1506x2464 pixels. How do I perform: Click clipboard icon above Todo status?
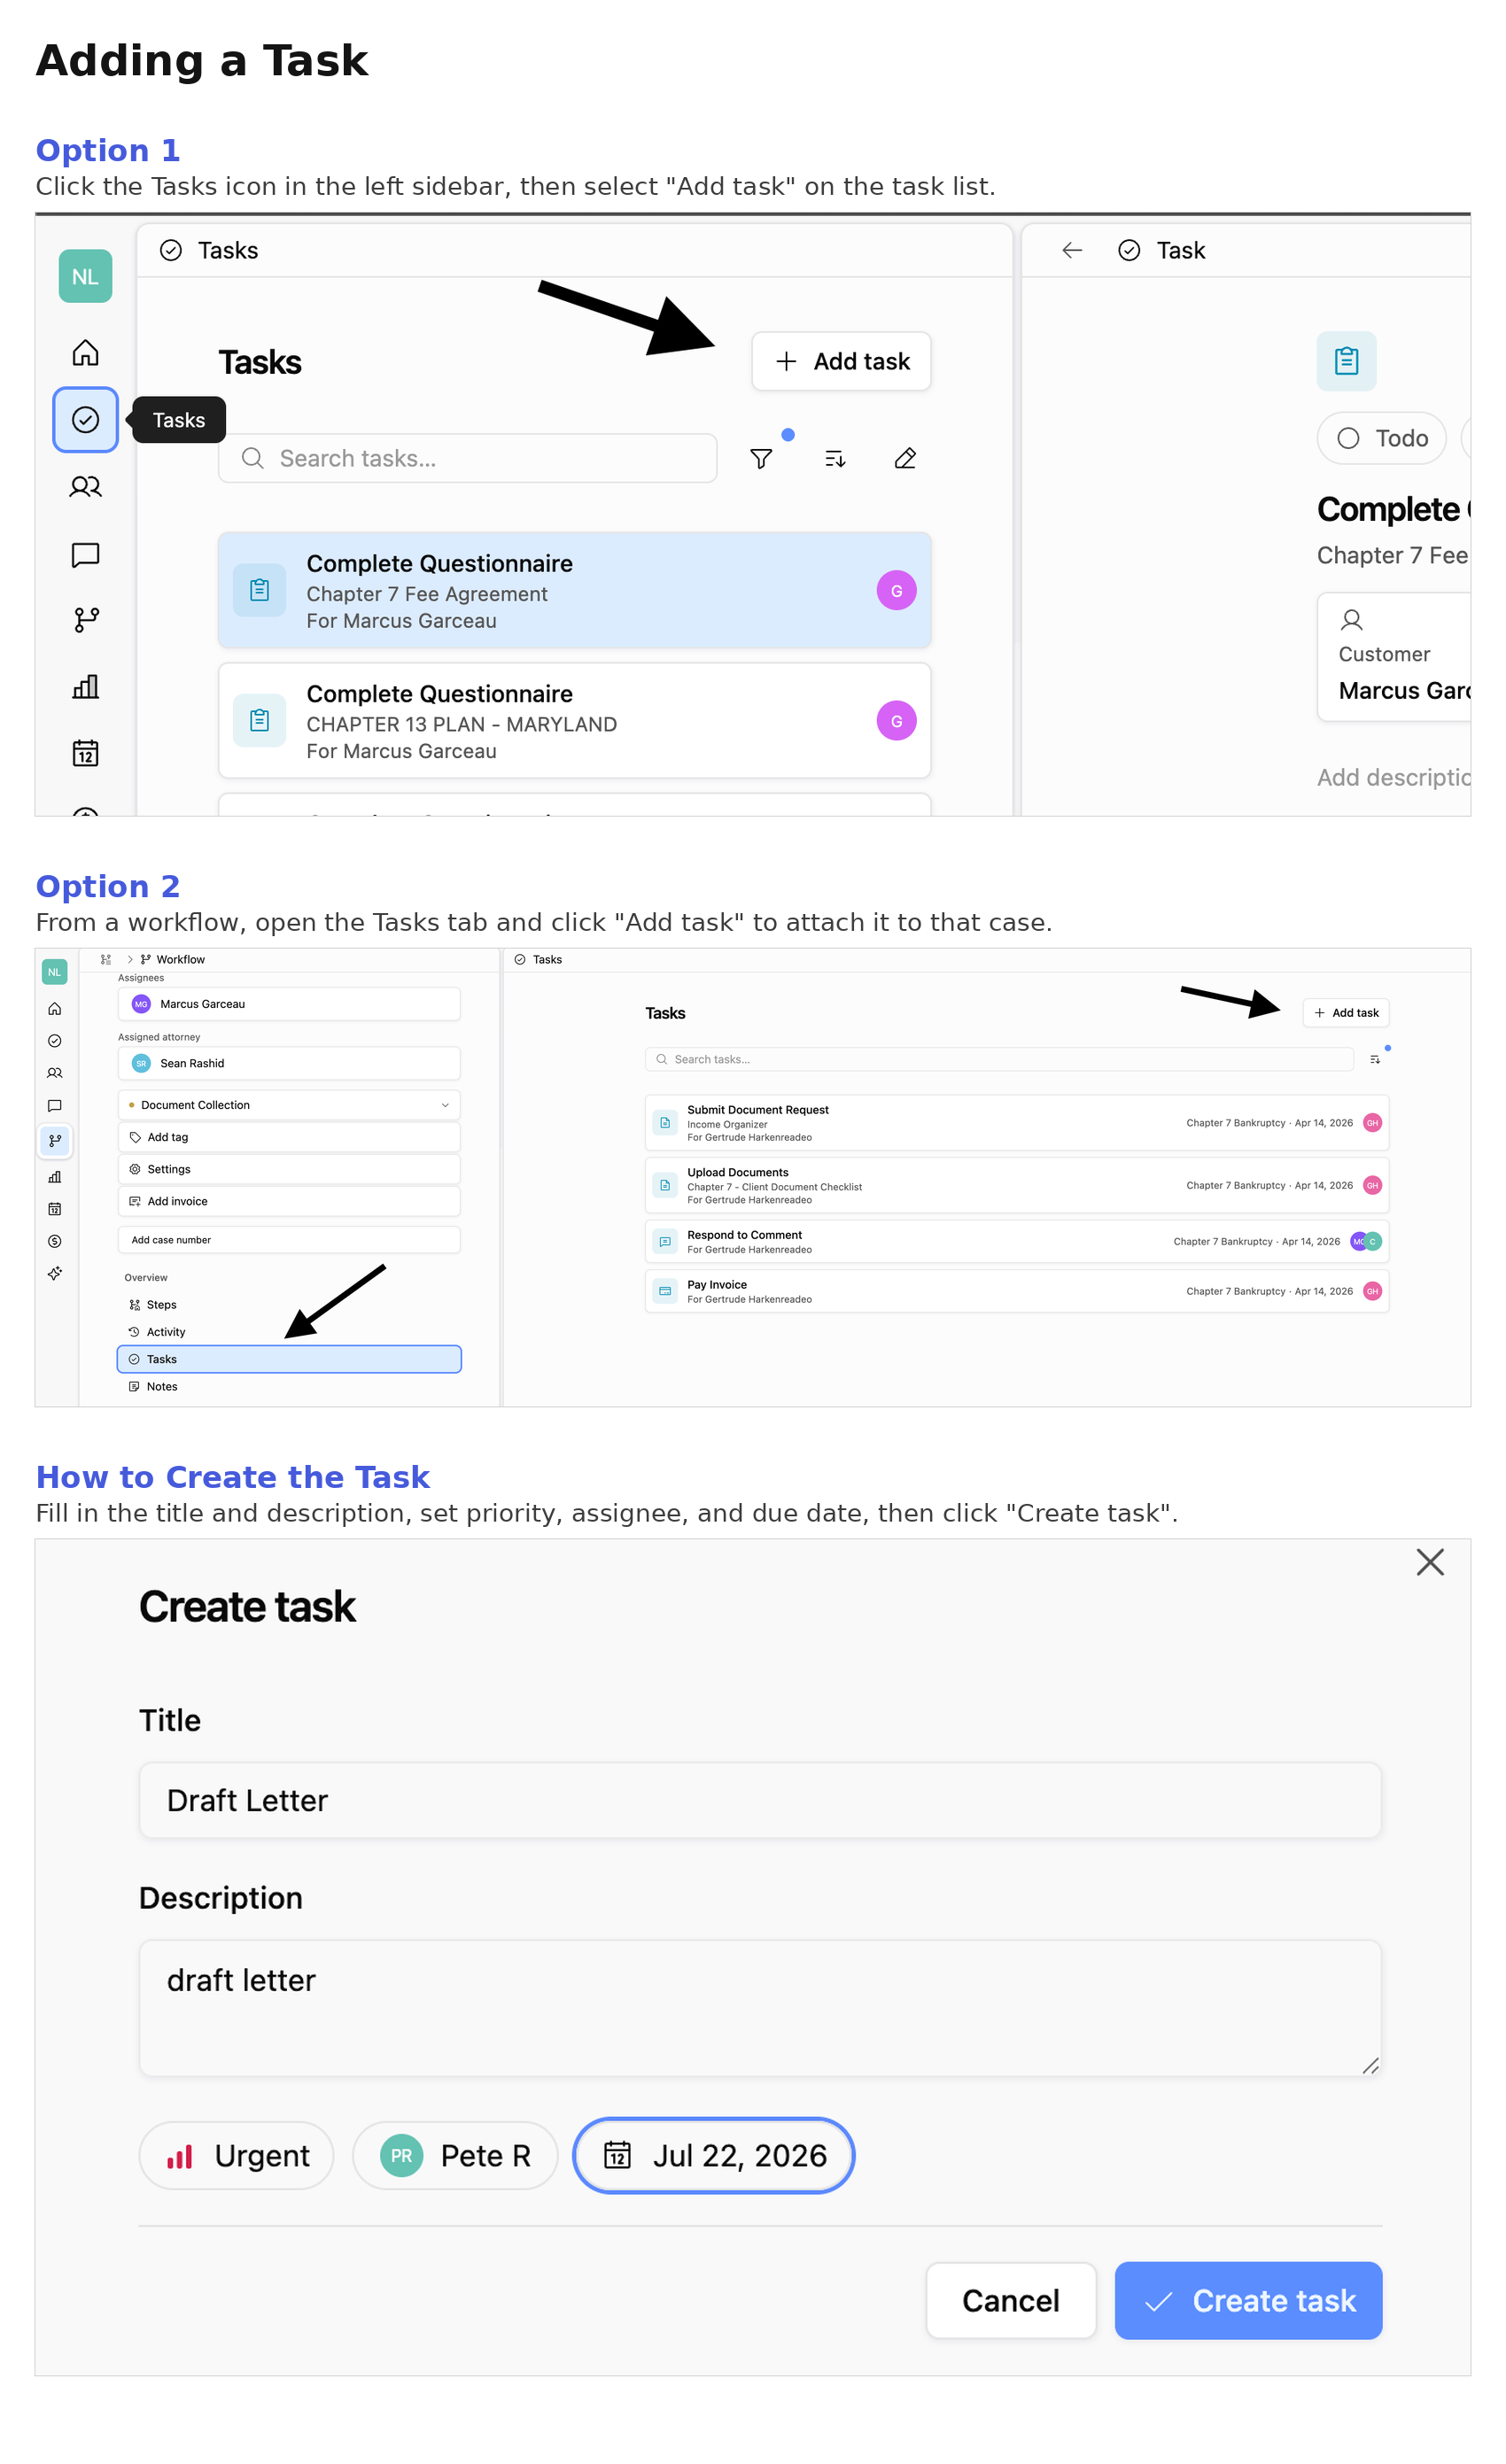pos(1346,361)
